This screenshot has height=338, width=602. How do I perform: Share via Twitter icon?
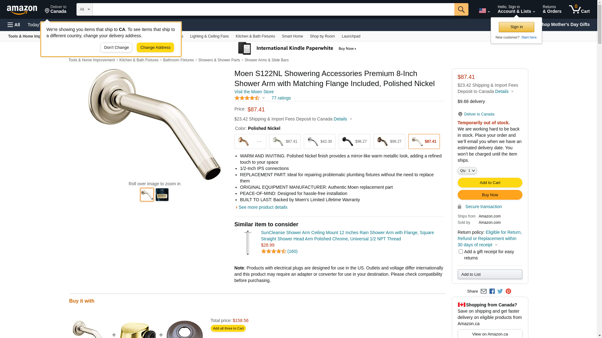(x=500, y=291)
